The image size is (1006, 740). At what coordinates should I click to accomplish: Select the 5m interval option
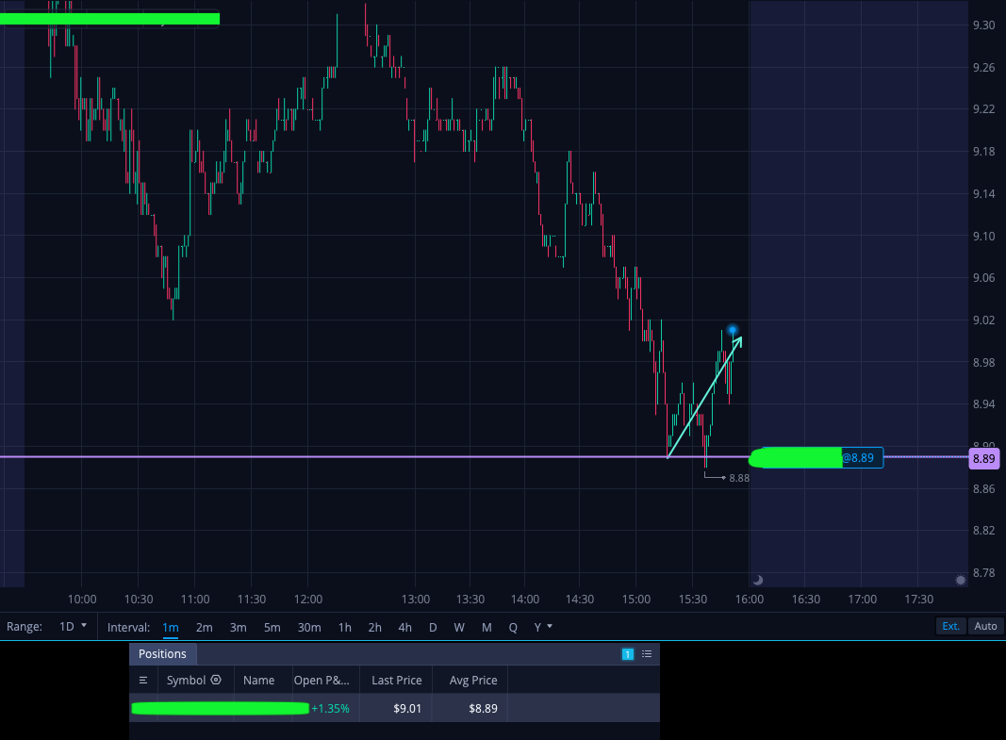272,627
